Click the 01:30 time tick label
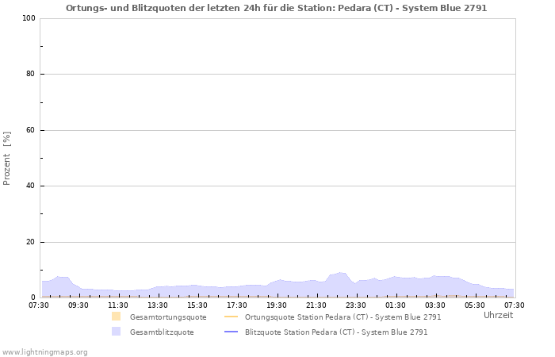This screenshot has width=555, height=357. (396, 305)
